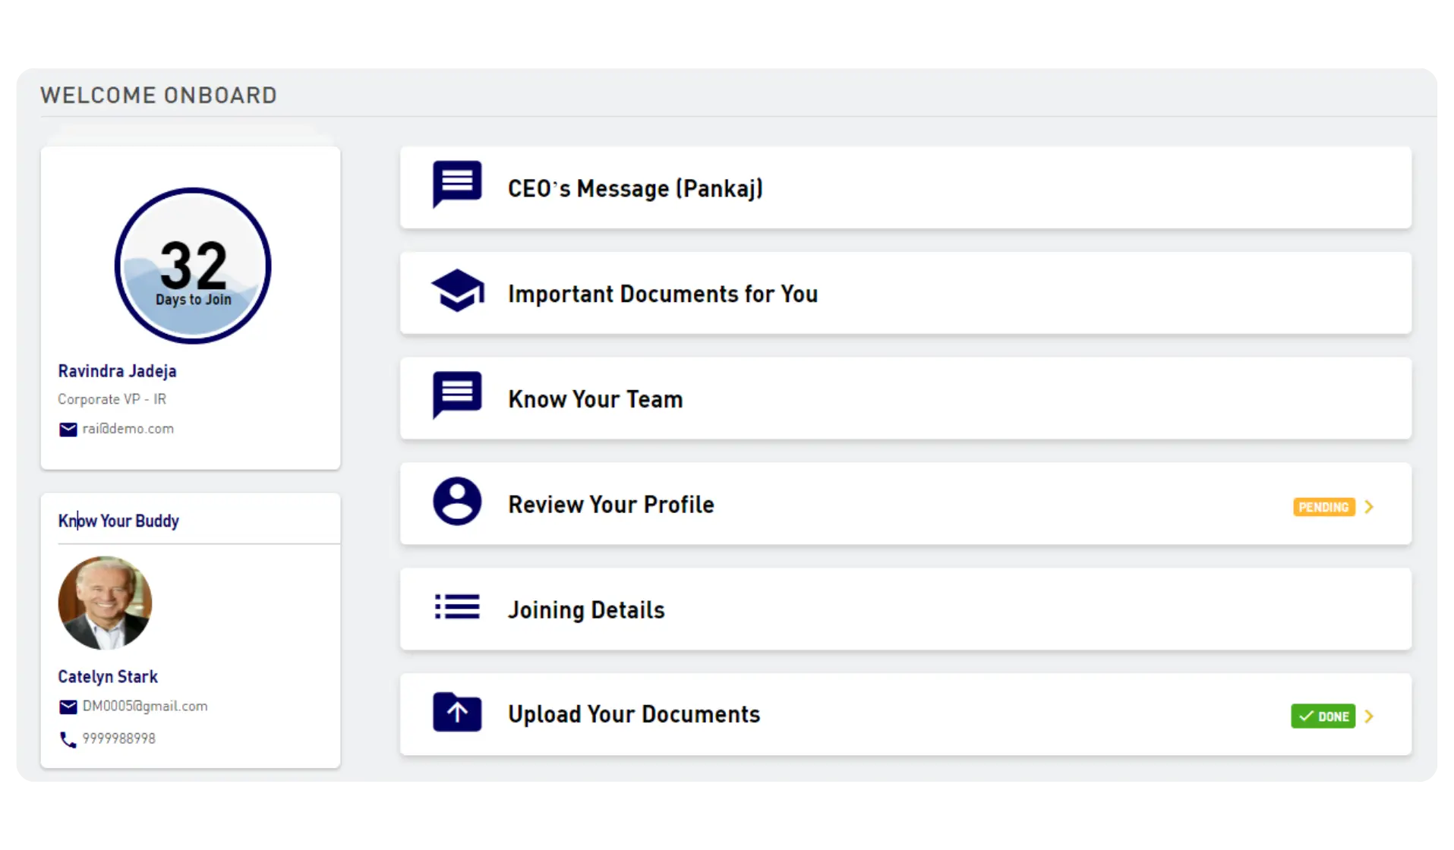
Task: Expand Upload Your Documents chevron arrow
Action: pos(1369,716)
